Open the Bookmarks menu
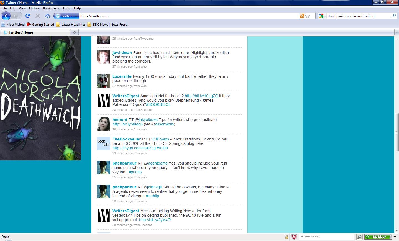This screenshot has width=399, height=241. (51, 8)
